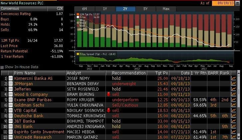Open chart icon in Wood & Company row
242x140 pixels.
click(x=233, y=94)
